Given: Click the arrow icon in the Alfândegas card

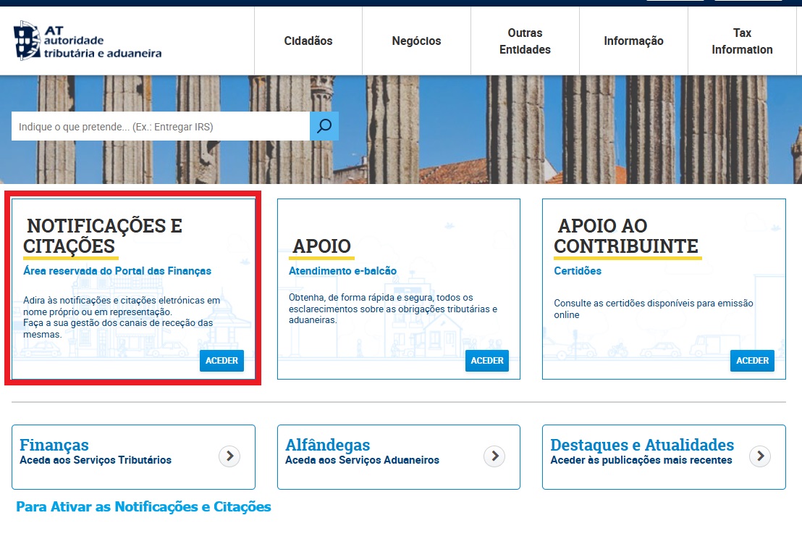Looking at the screenshot, I should (494, 456).
